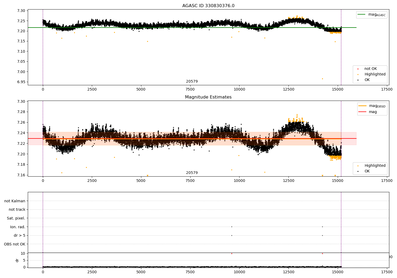Click the 'Ion. rad.' axis label
Viewport: 397px width, 278px height.
(18, 227)
